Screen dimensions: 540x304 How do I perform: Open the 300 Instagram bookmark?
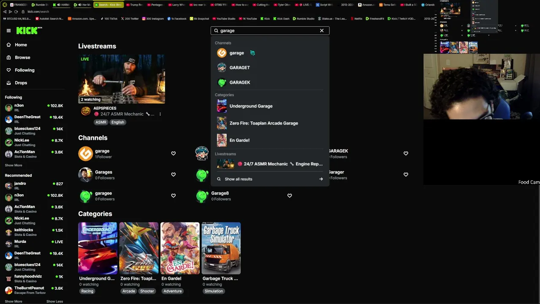[153, 19]
